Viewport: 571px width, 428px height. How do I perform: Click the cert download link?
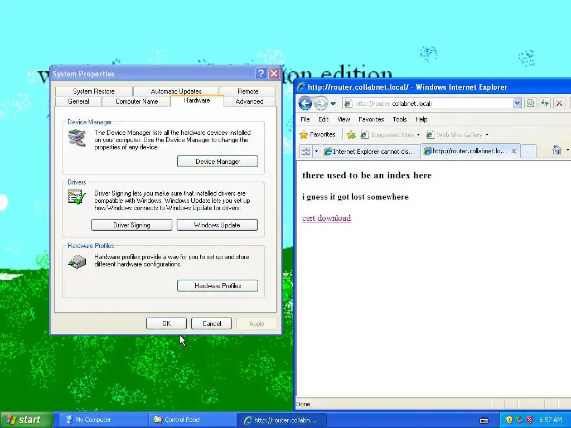pos(326,218)
